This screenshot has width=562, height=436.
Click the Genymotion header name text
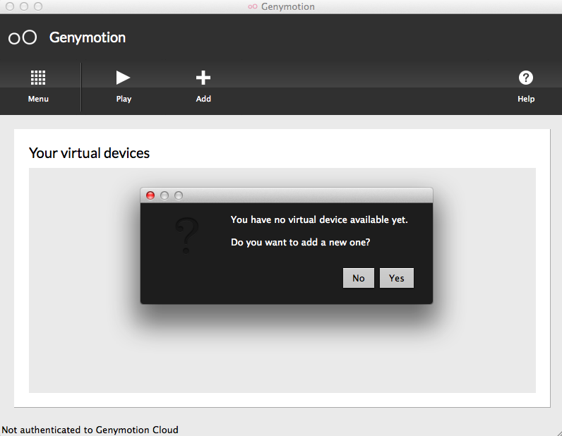tap(88, 37)
